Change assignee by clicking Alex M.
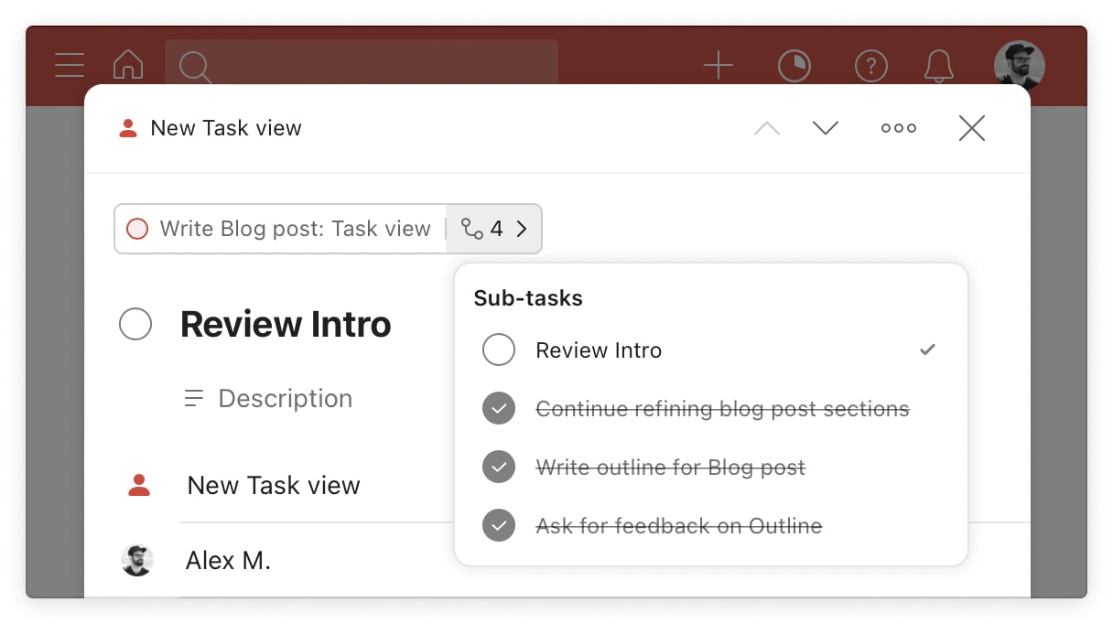This screenshot has width=1113, height=624. pos(229,559)
